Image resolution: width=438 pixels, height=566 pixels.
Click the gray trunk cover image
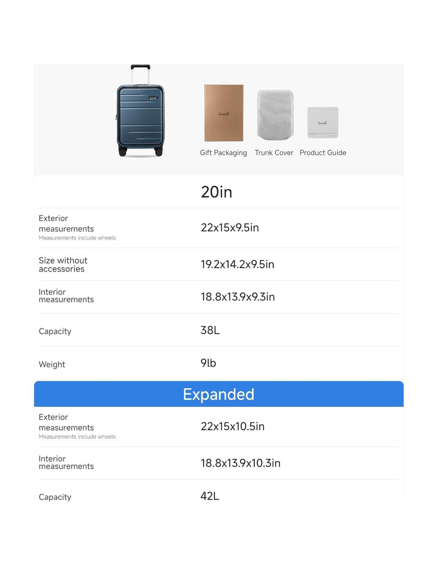[x=275, y=115]
